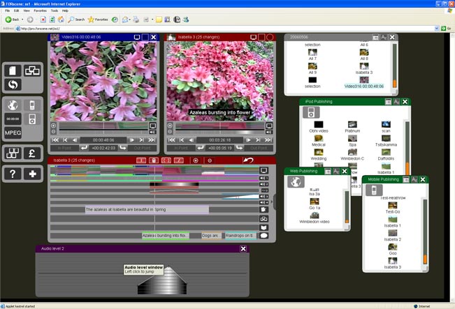Screen dimensions: 455x309
Task: Open the web publishing globe icon in sidebar
Action: (x=13, y=105)
